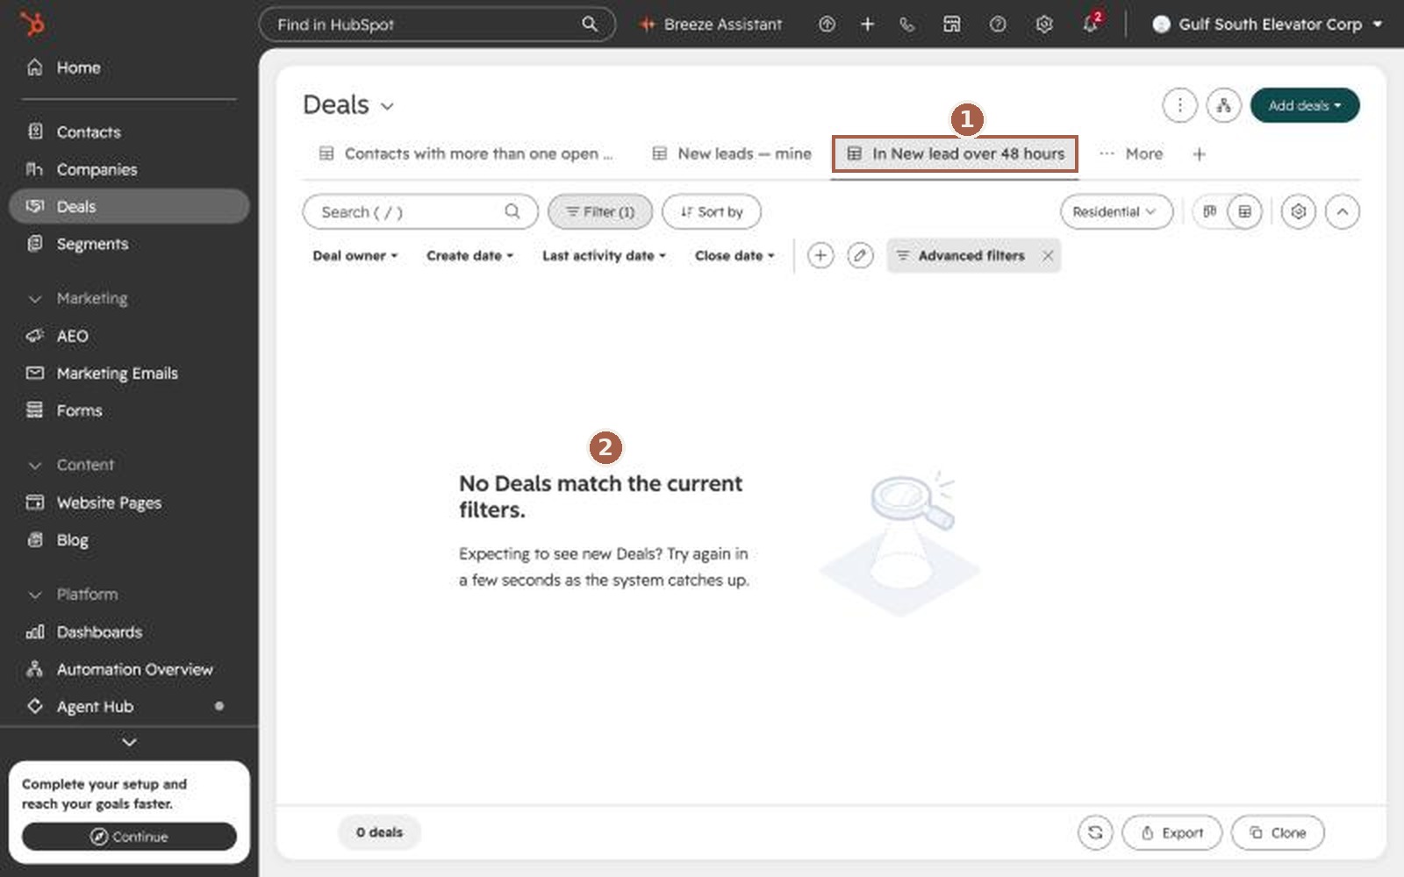Collapse the filter bar with up chevron

click(x=1342, y=211)
